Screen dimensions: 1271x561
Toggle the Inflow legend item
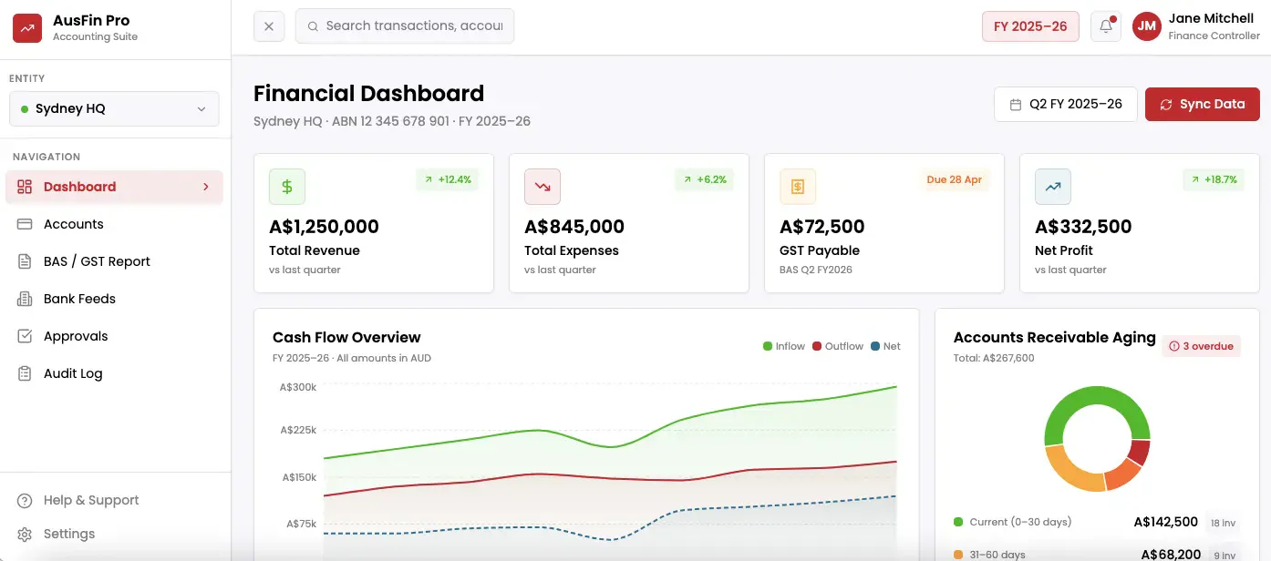pos(784,346)
